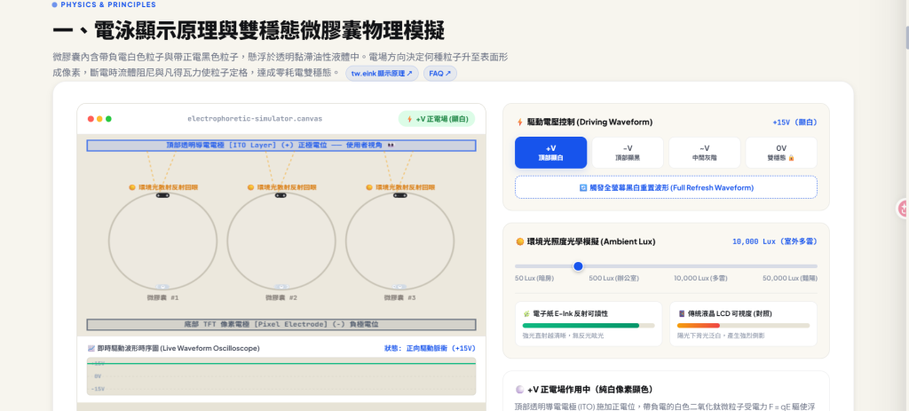Click the 微膠囊 #3 capsule circle
This screenshot has width=909, height=411.
(400, 241)
